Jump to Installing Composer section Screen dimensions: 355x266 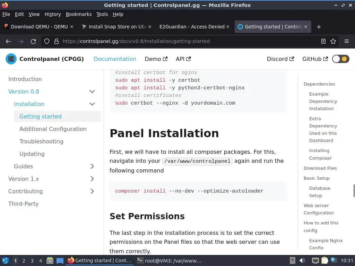click(x=320, y=154)
